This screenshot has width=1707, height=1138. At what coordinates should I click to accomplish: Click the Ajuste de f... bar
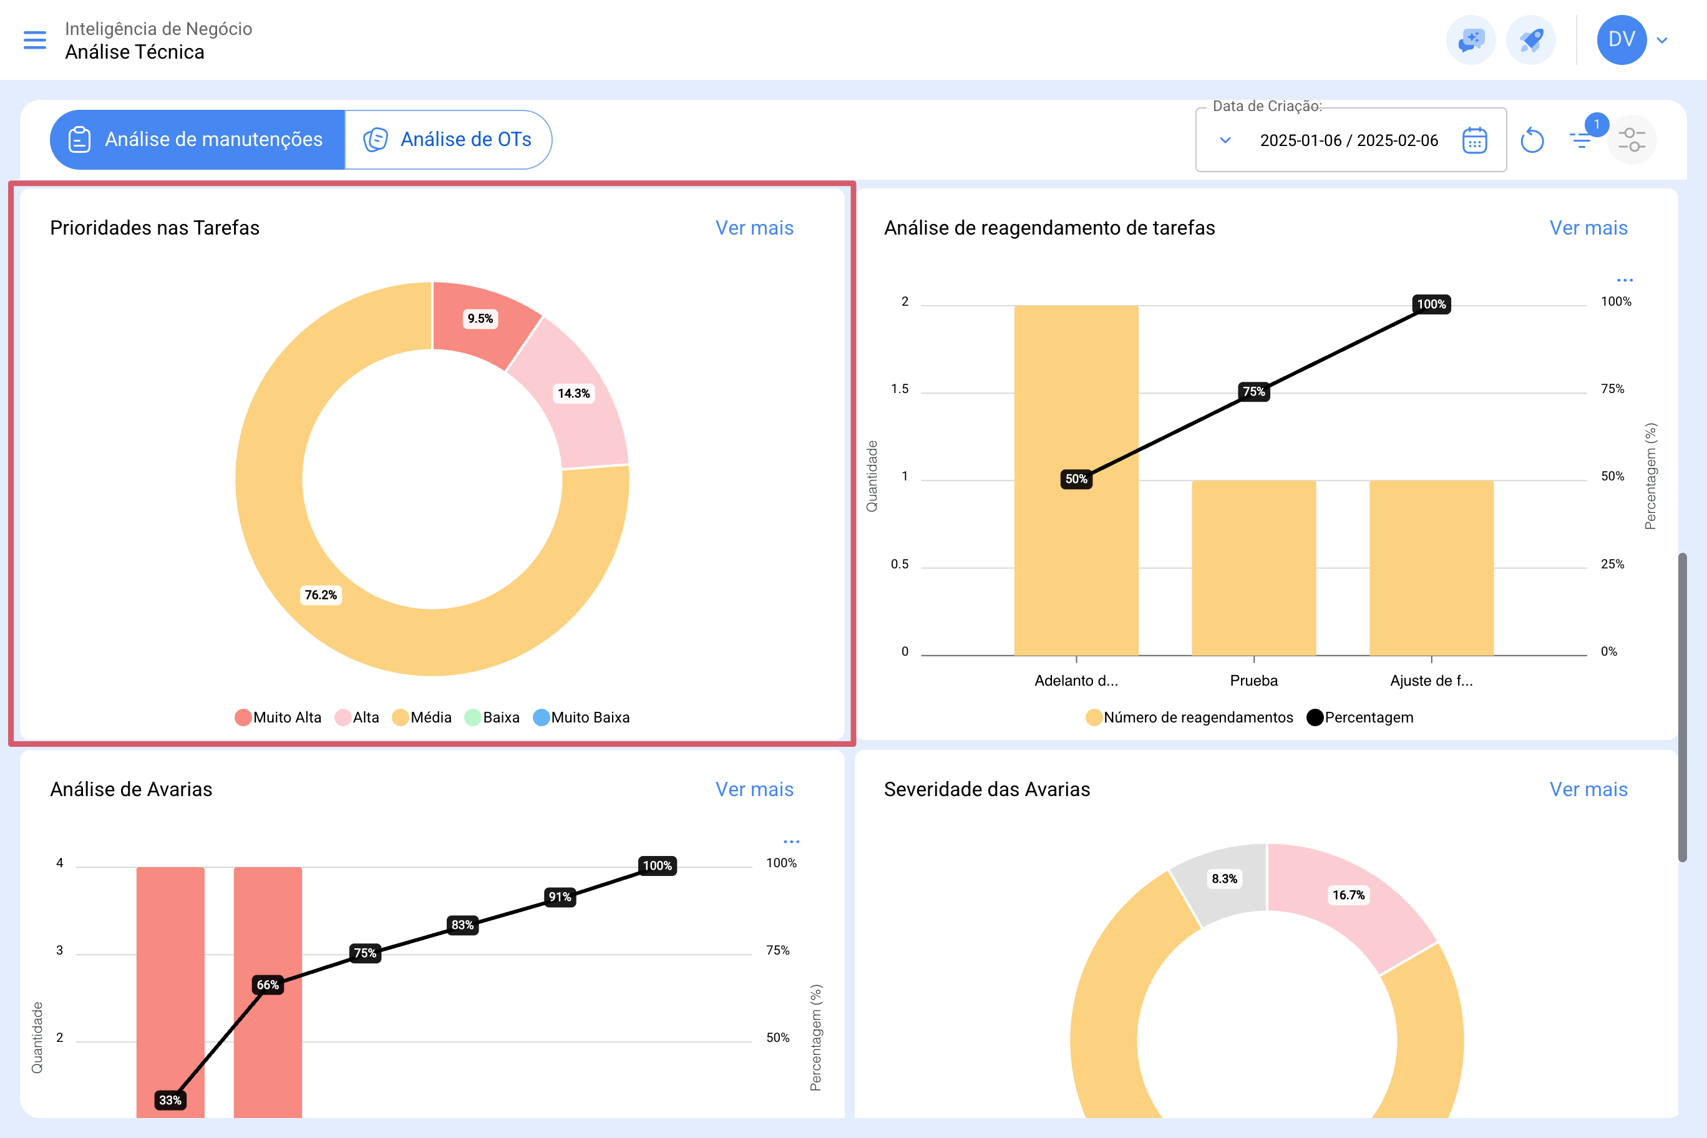tap(1431, 568)
